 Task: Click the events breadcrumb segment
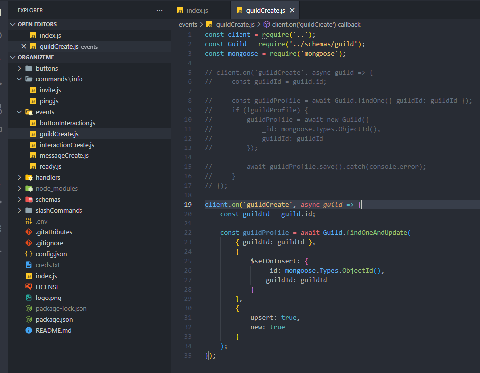click(188, 25)
